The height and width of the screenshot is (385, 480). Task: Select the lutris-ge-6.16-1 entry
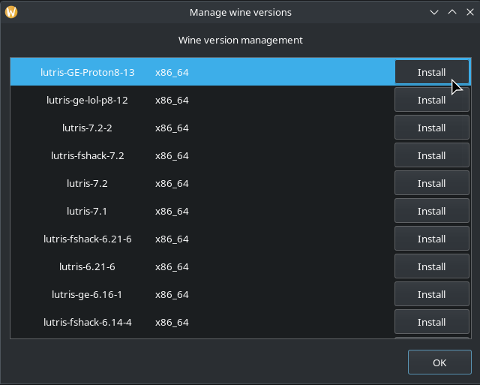click(87, 294)
